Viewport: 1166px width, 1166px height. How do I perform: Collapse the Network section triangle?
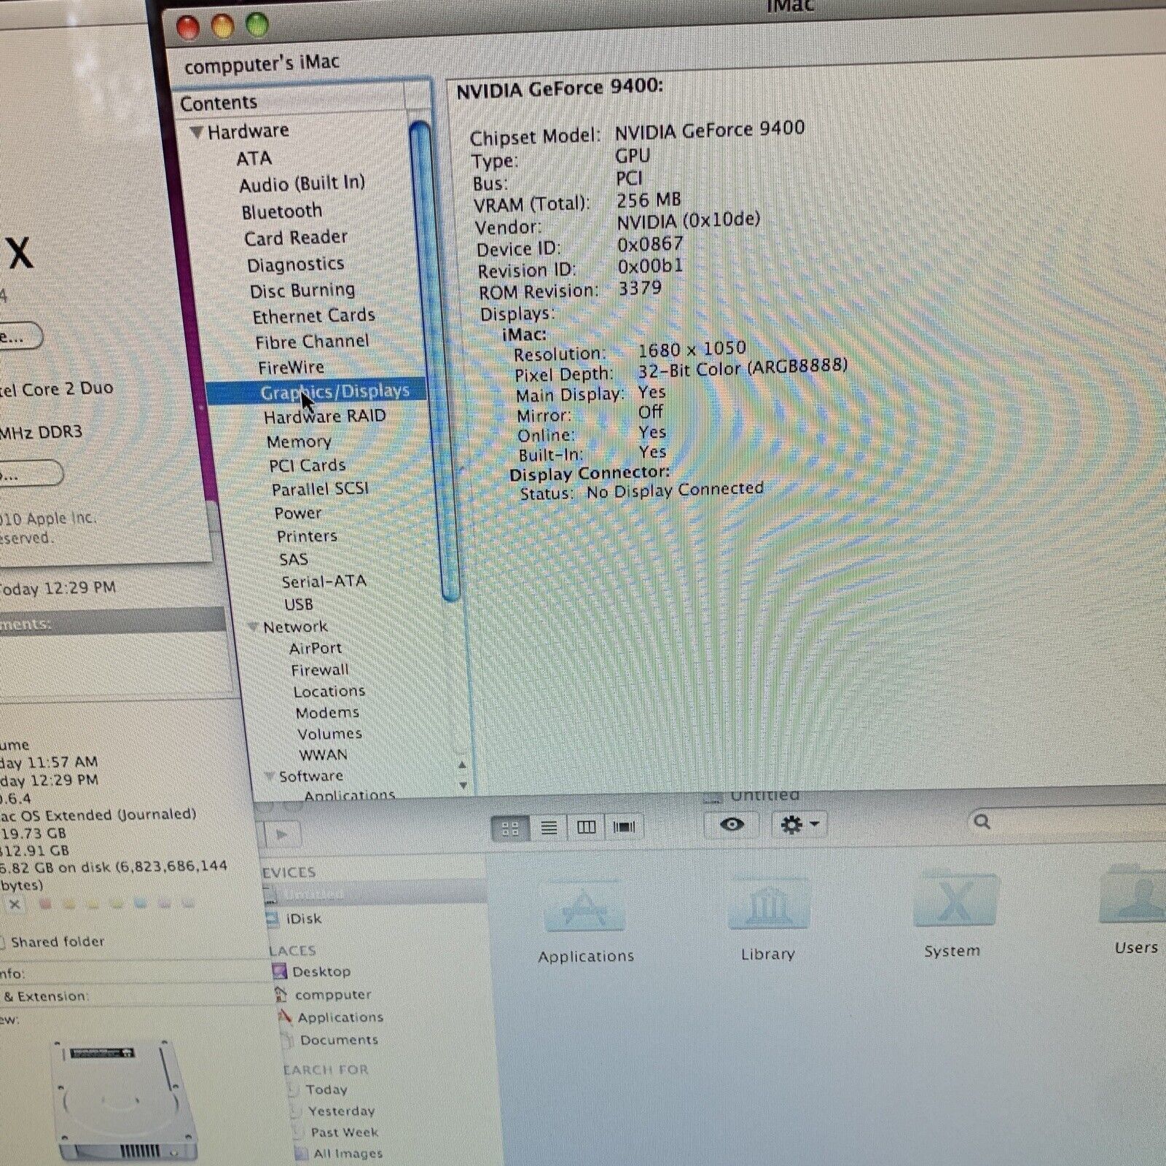tap(254, 627)
